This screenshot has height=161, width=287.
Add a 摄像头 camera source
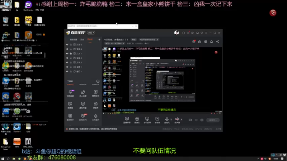[x=137, y=120]
